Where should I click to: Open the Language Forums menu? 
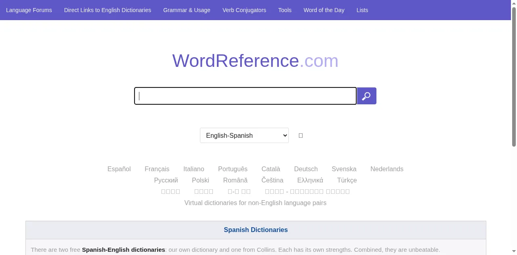tap(29, 10)
